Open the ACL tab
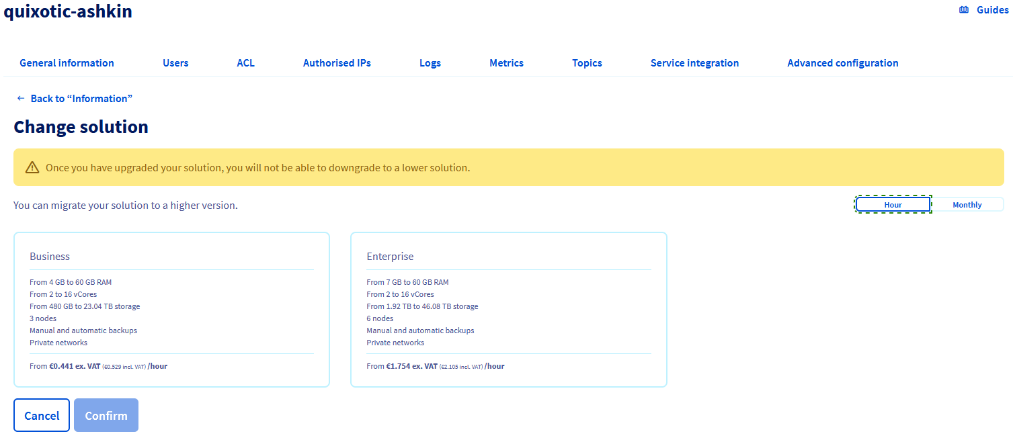The width and height of the screenshot is (1013, 442). coord(245,63)
